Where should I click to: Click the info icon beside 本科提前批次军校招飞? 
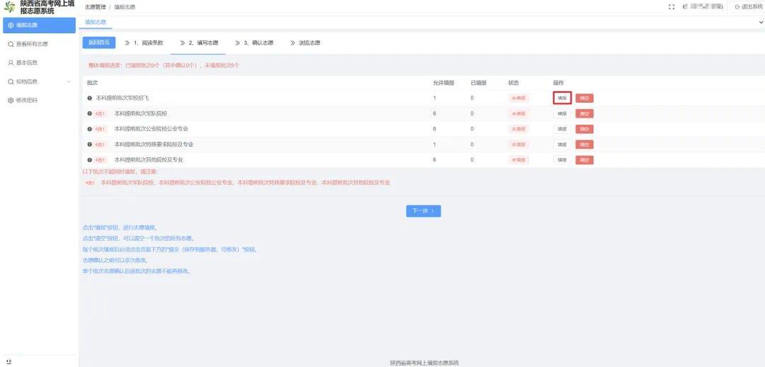tap(90, 98)
